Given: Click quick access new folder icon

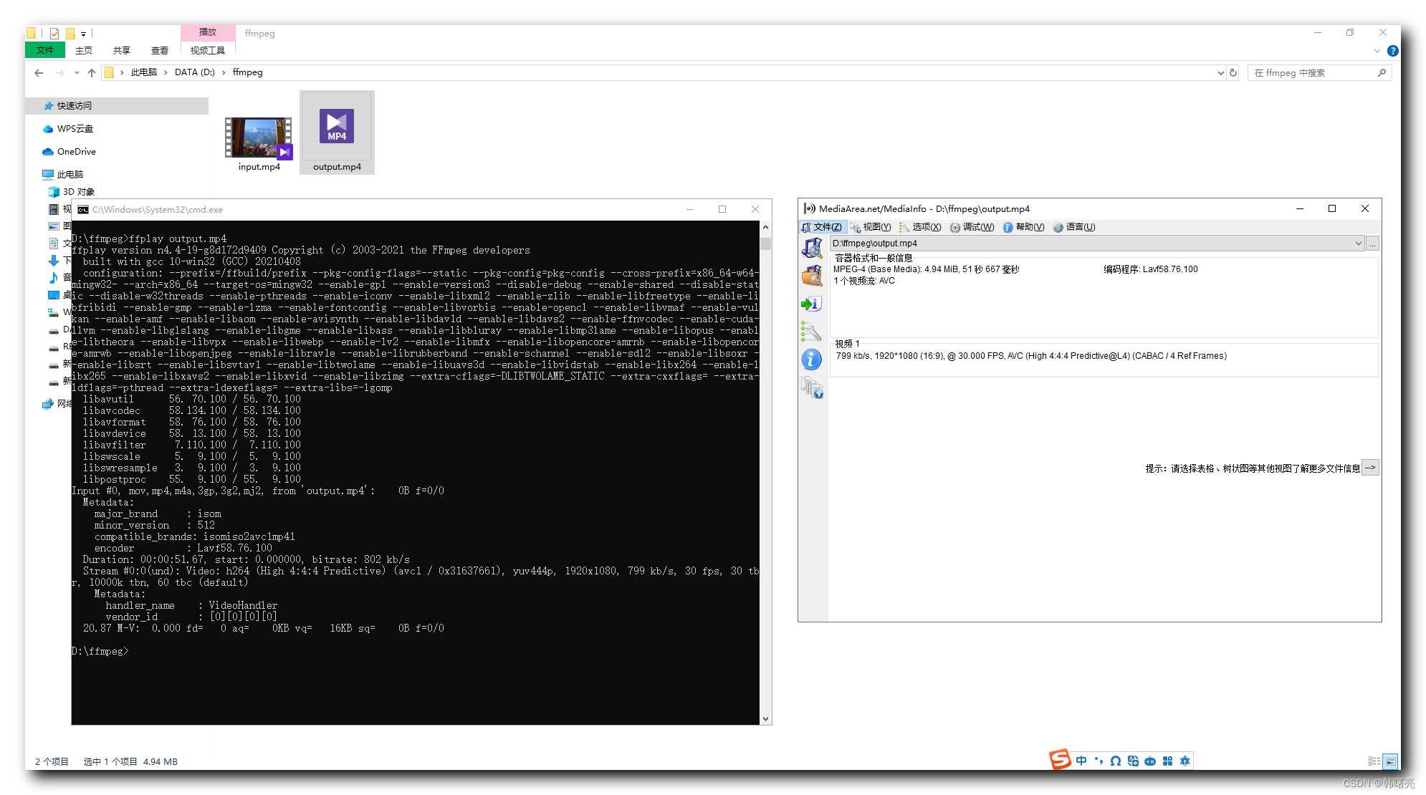Looking at the screenshot, I should pyautogui.click(x=70, y=33).
